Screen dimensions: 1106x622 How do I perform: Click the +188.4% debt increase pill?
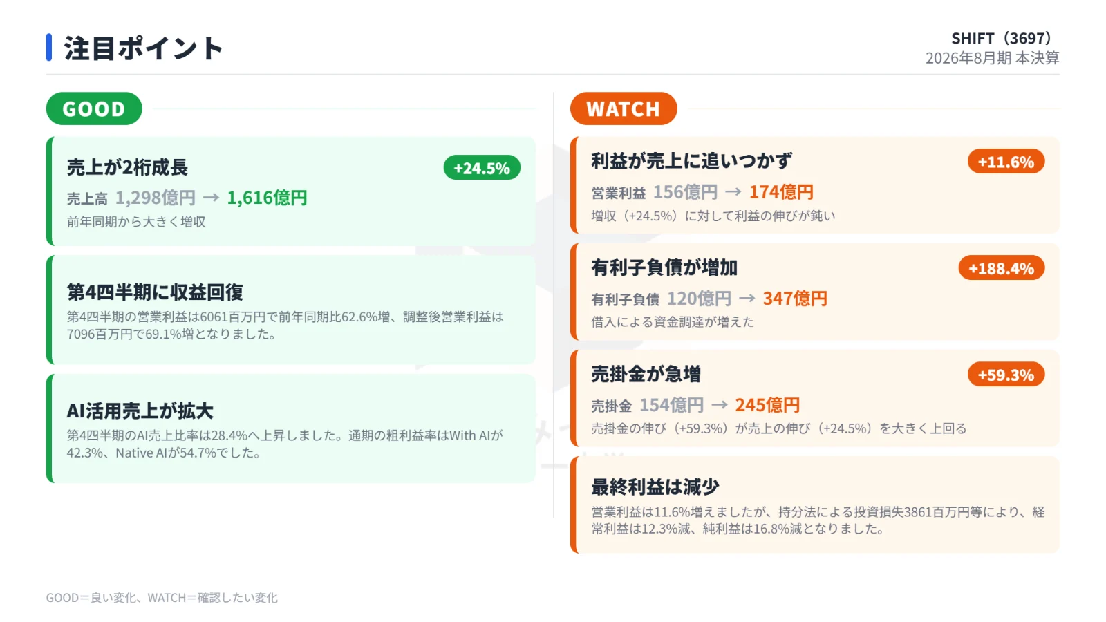pos(1001,268)
